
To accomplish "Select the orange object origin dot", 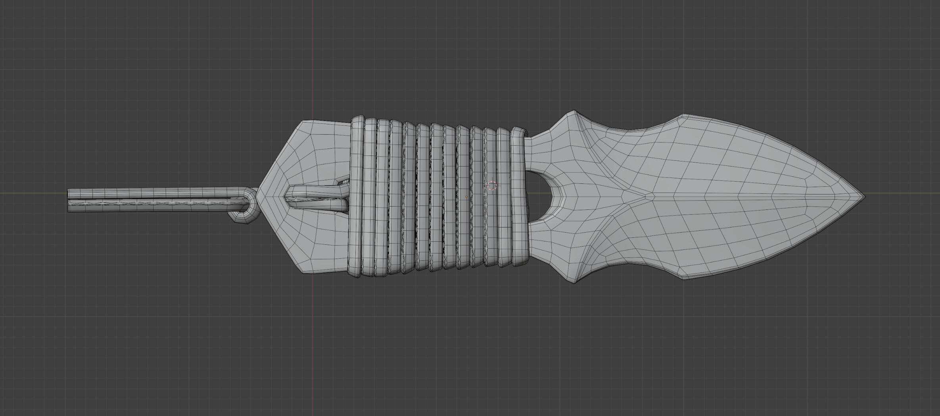I will pos(466,197).
